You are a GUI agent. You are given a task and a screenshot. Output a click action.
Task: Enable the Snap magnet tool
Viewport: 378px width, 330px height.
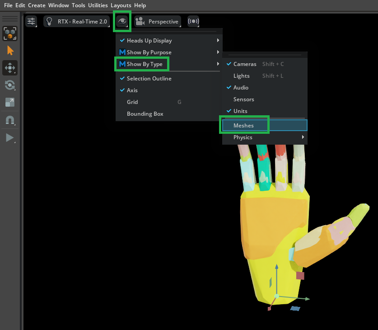tap(10, 119)
